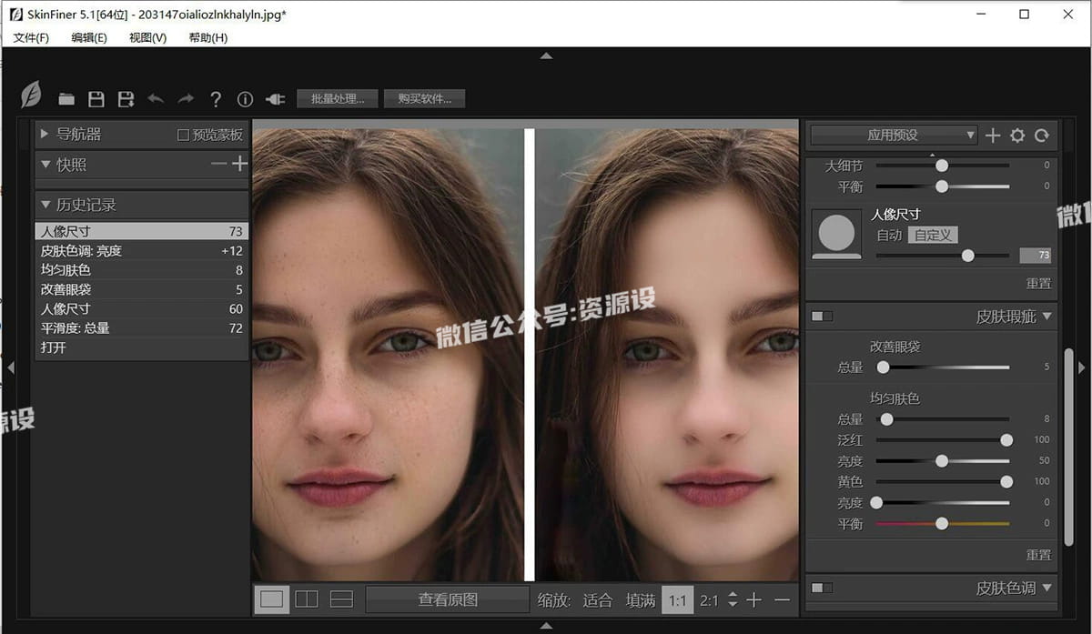Viewport: 1092px width, 634px height.
Task: Select history entry 皮肤色调: 亮度
Action: 141,251
